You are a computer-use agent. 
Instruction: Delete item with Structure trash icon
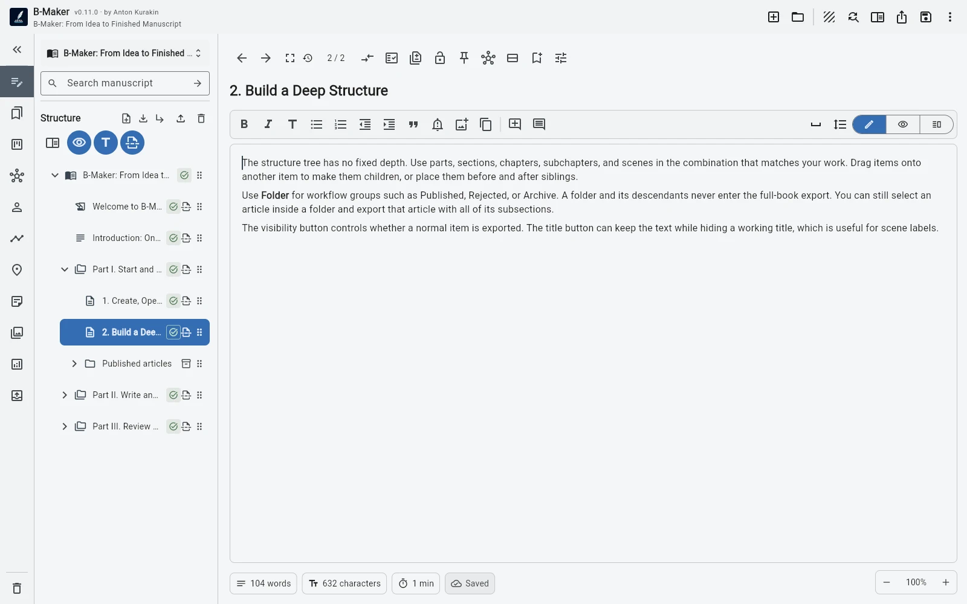click(x=201, y=118)
